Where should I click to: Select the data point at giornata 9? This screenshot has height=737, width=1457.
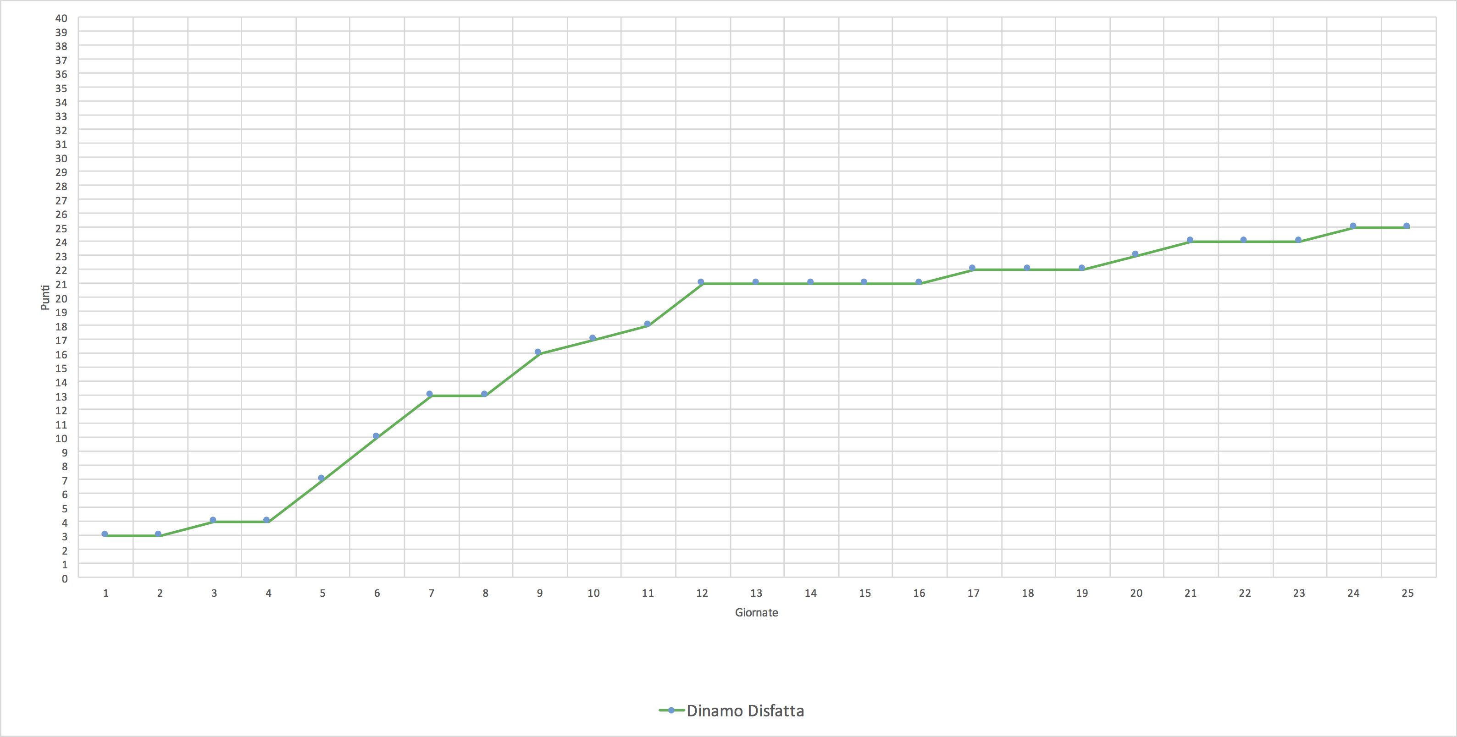tap(538, 352)
